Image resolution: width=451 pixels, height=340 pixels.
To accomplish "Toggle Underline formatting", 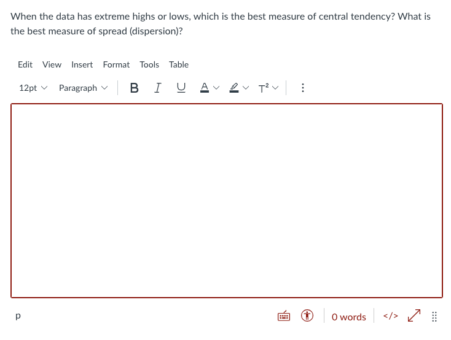I will 181,88.
